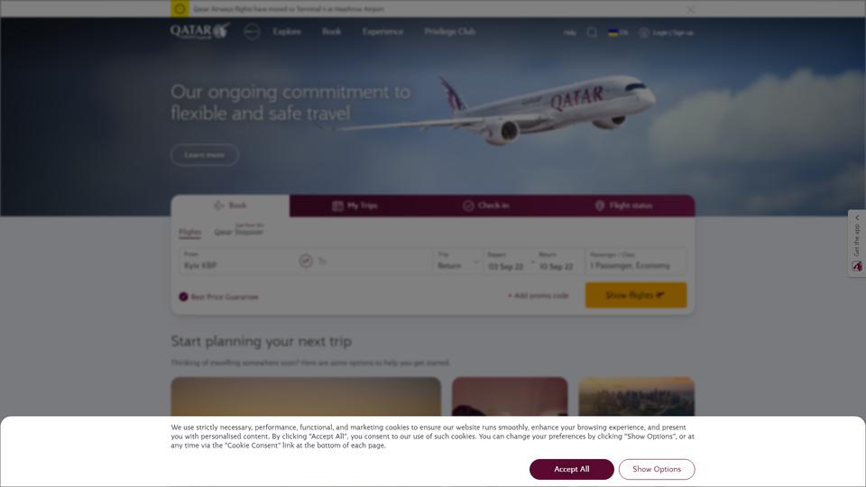Click the Best Price Guarantee checkmark icon
The image size is (866, 487).
(183, 297)
